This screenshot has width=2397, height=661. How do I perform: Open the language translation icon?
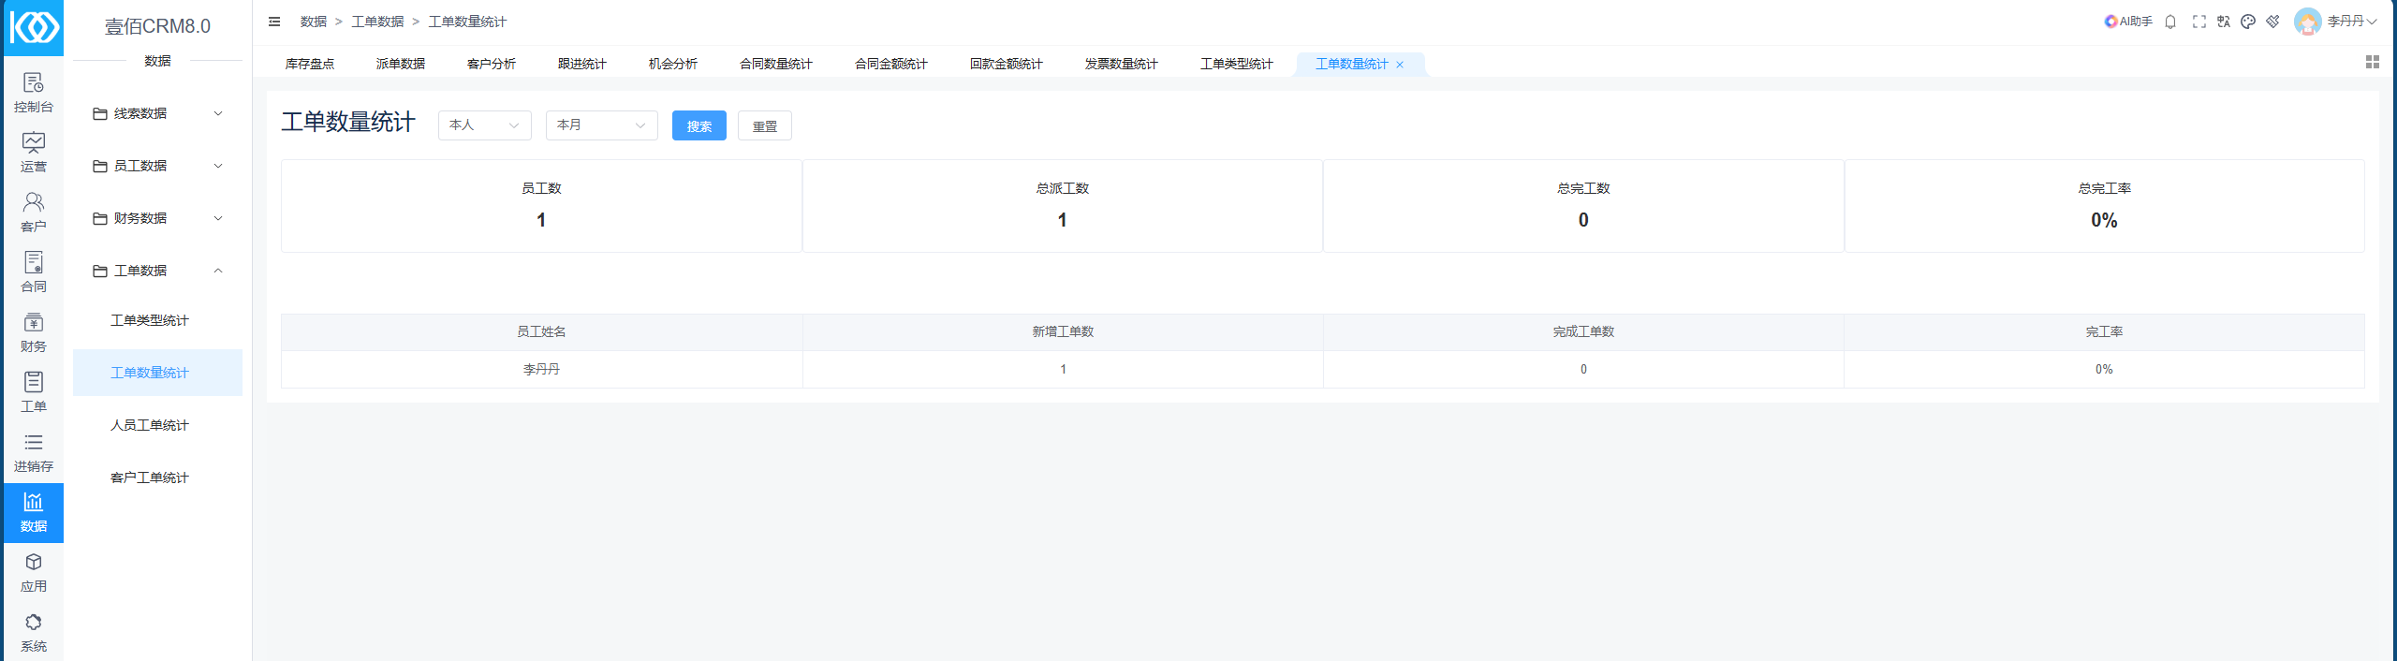pyautogui.click(x=2224, y=22)
